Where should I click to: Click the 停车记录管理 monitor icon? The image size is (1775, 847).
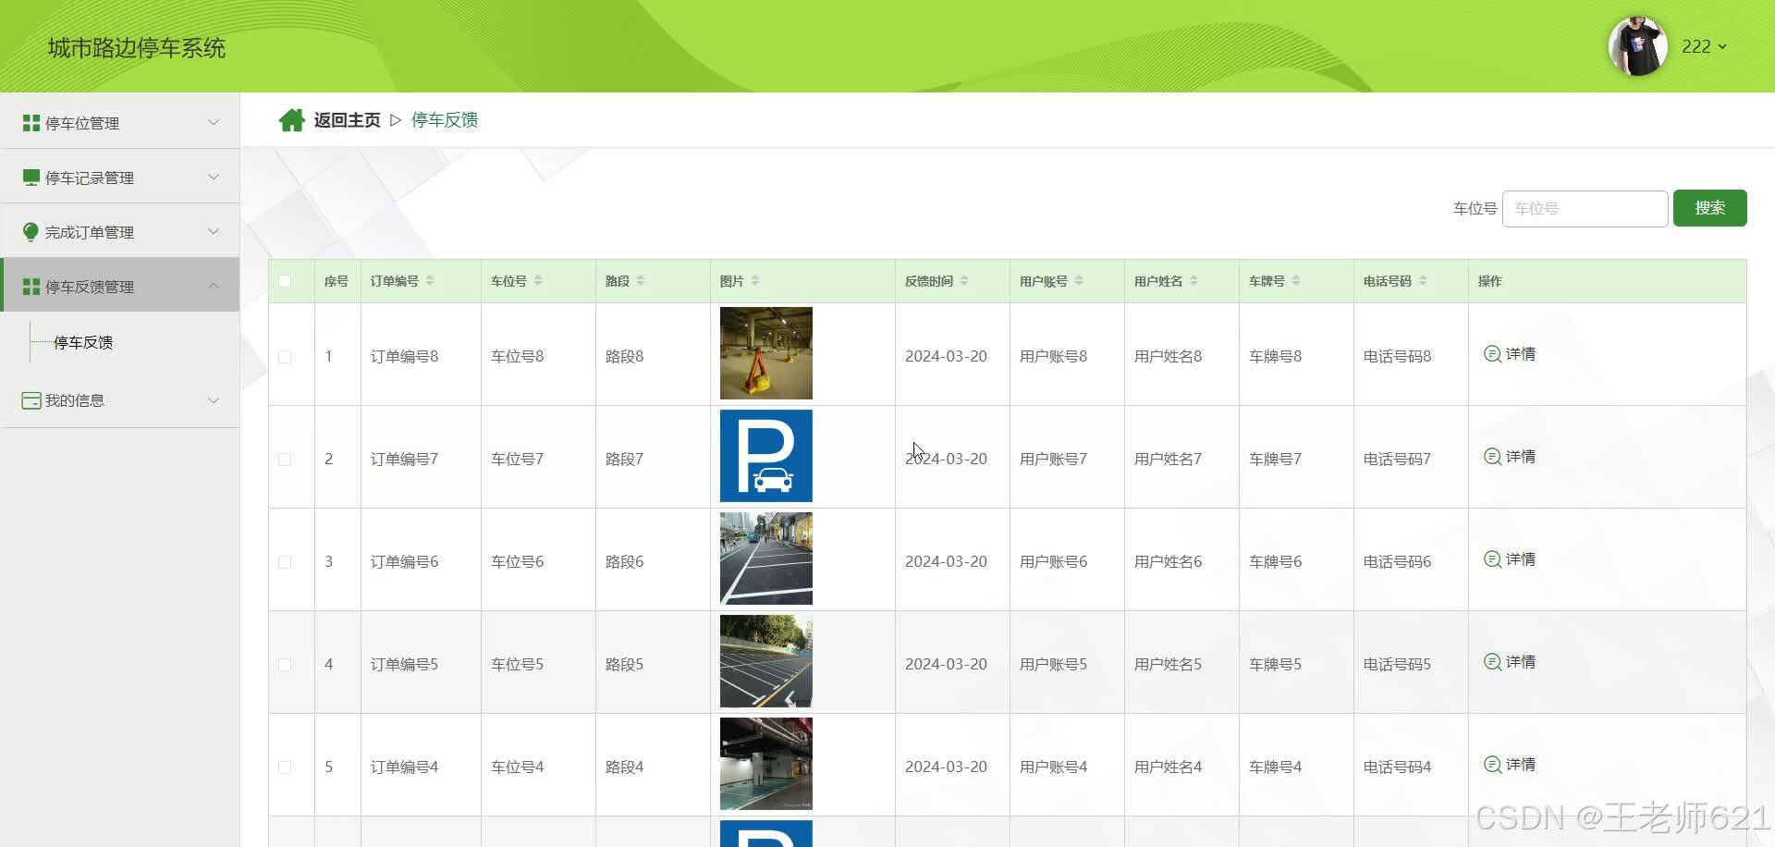coord(31,178)
